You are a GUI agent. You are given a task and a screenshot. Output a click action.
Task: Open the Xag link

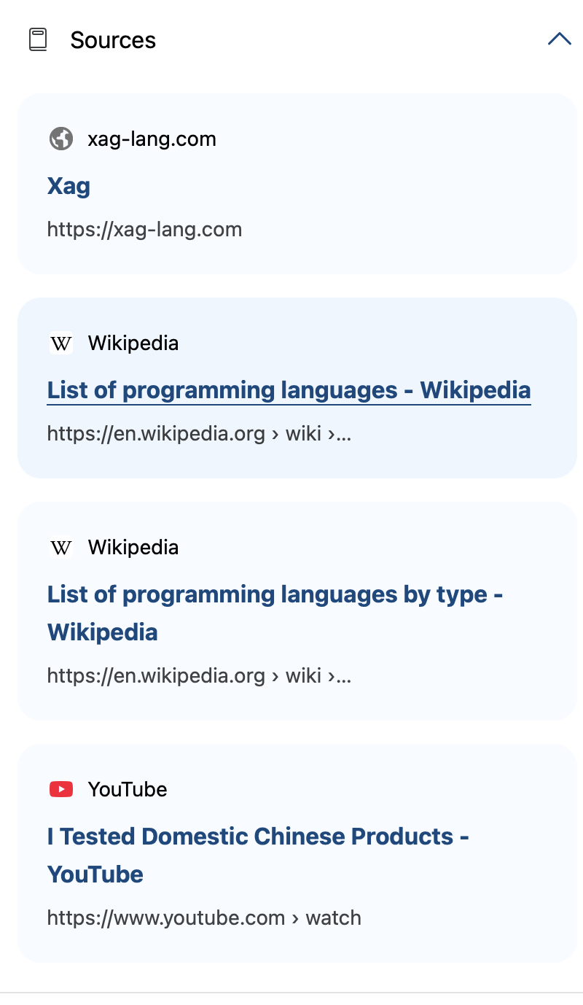(x=69, y=186)
